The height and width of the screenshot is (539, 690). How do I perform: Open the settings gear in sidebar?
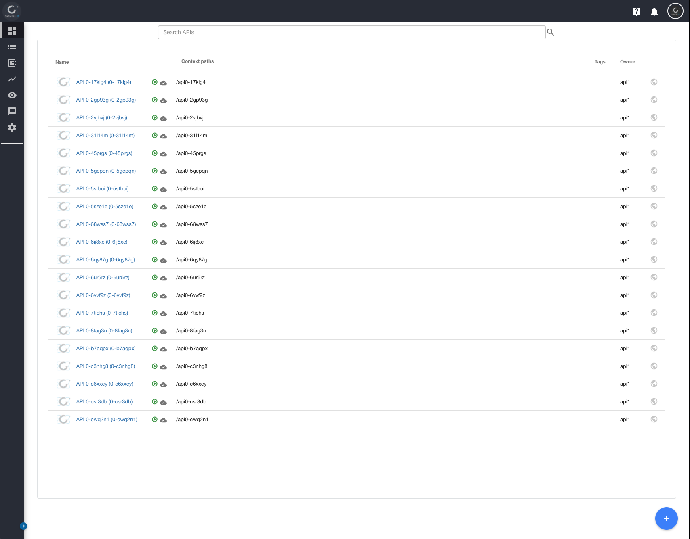tap(12, 127)
